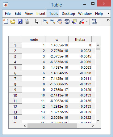Image resolution: width=113 pixels, height=137 pixels.
Task: Click the Link Plot icon
Action: pyautogui.click(x=94, y=21)
